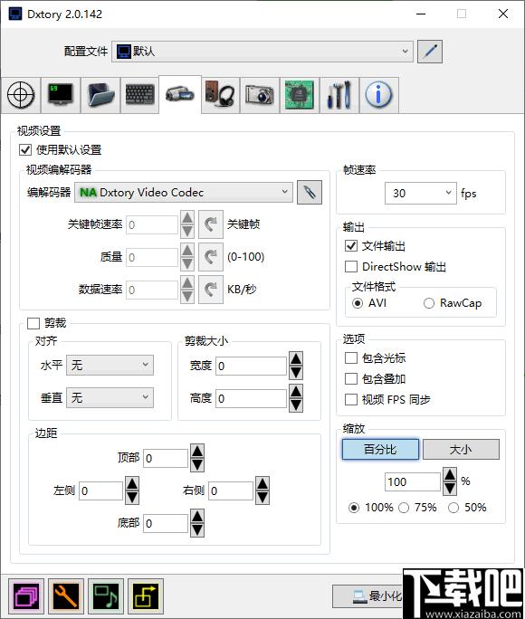This screenshot has width=525, height=619.
Task: Click the 大小 scale button
Action: pyautogui.click(x=461, y=449)
